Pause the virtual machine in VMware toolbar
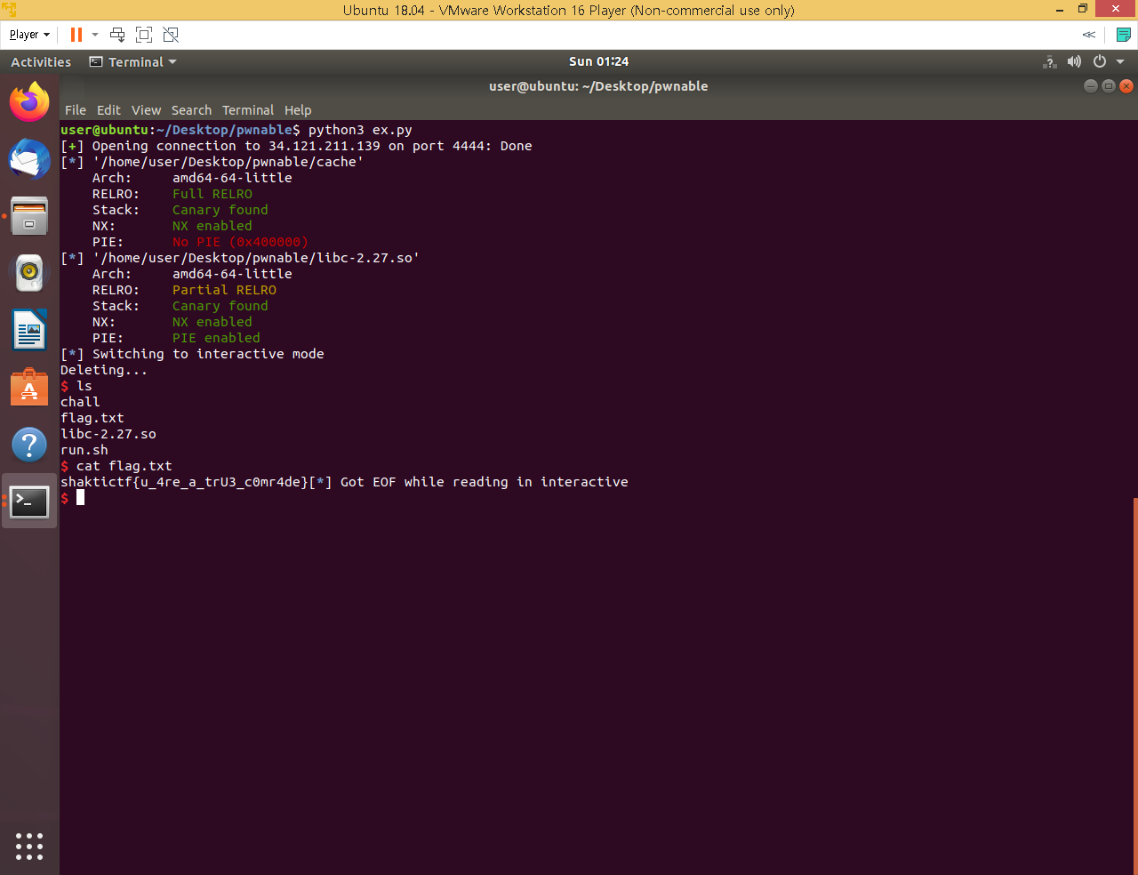This screenshot has width=1138, height=875. pyautogui.click(x=76, y=35)
